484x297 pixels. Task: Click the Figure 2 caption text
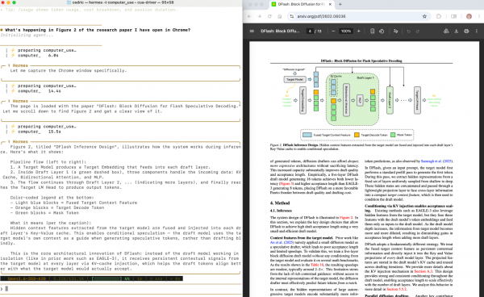click(361, 147)
